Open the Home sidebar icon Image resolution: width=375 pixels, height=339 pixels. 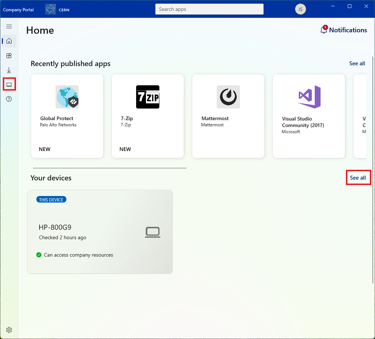[9, 41]
